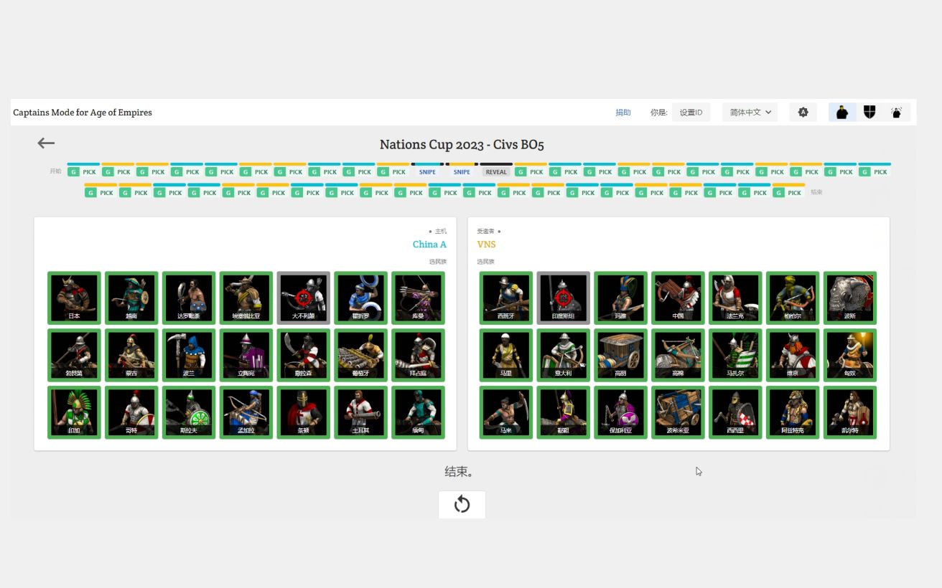Screen dimensions: 942x588
Task: Select the 波希米亚 wagon tile
Action: coord(678,412)
